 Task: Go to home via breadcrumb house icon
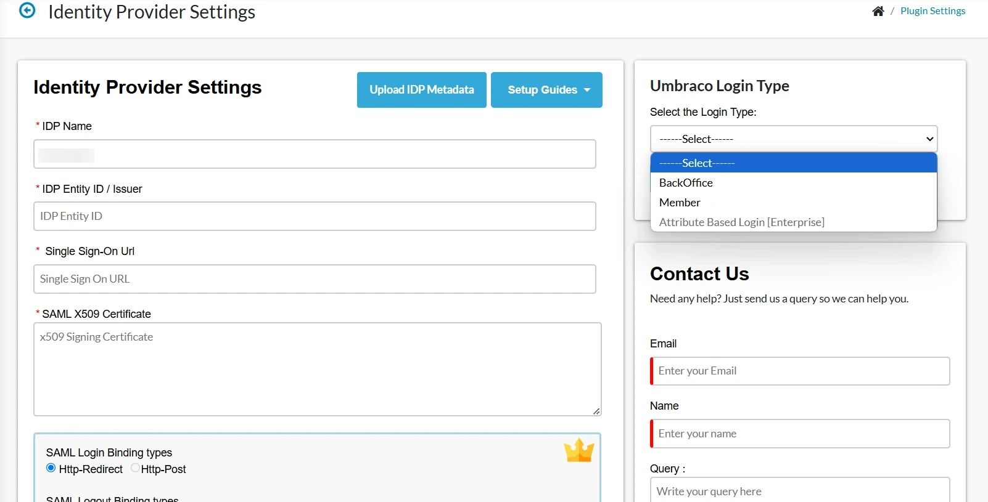point(878,11)
